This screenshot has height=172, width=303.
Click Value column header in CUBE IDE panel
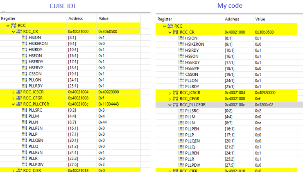(104, 18)
